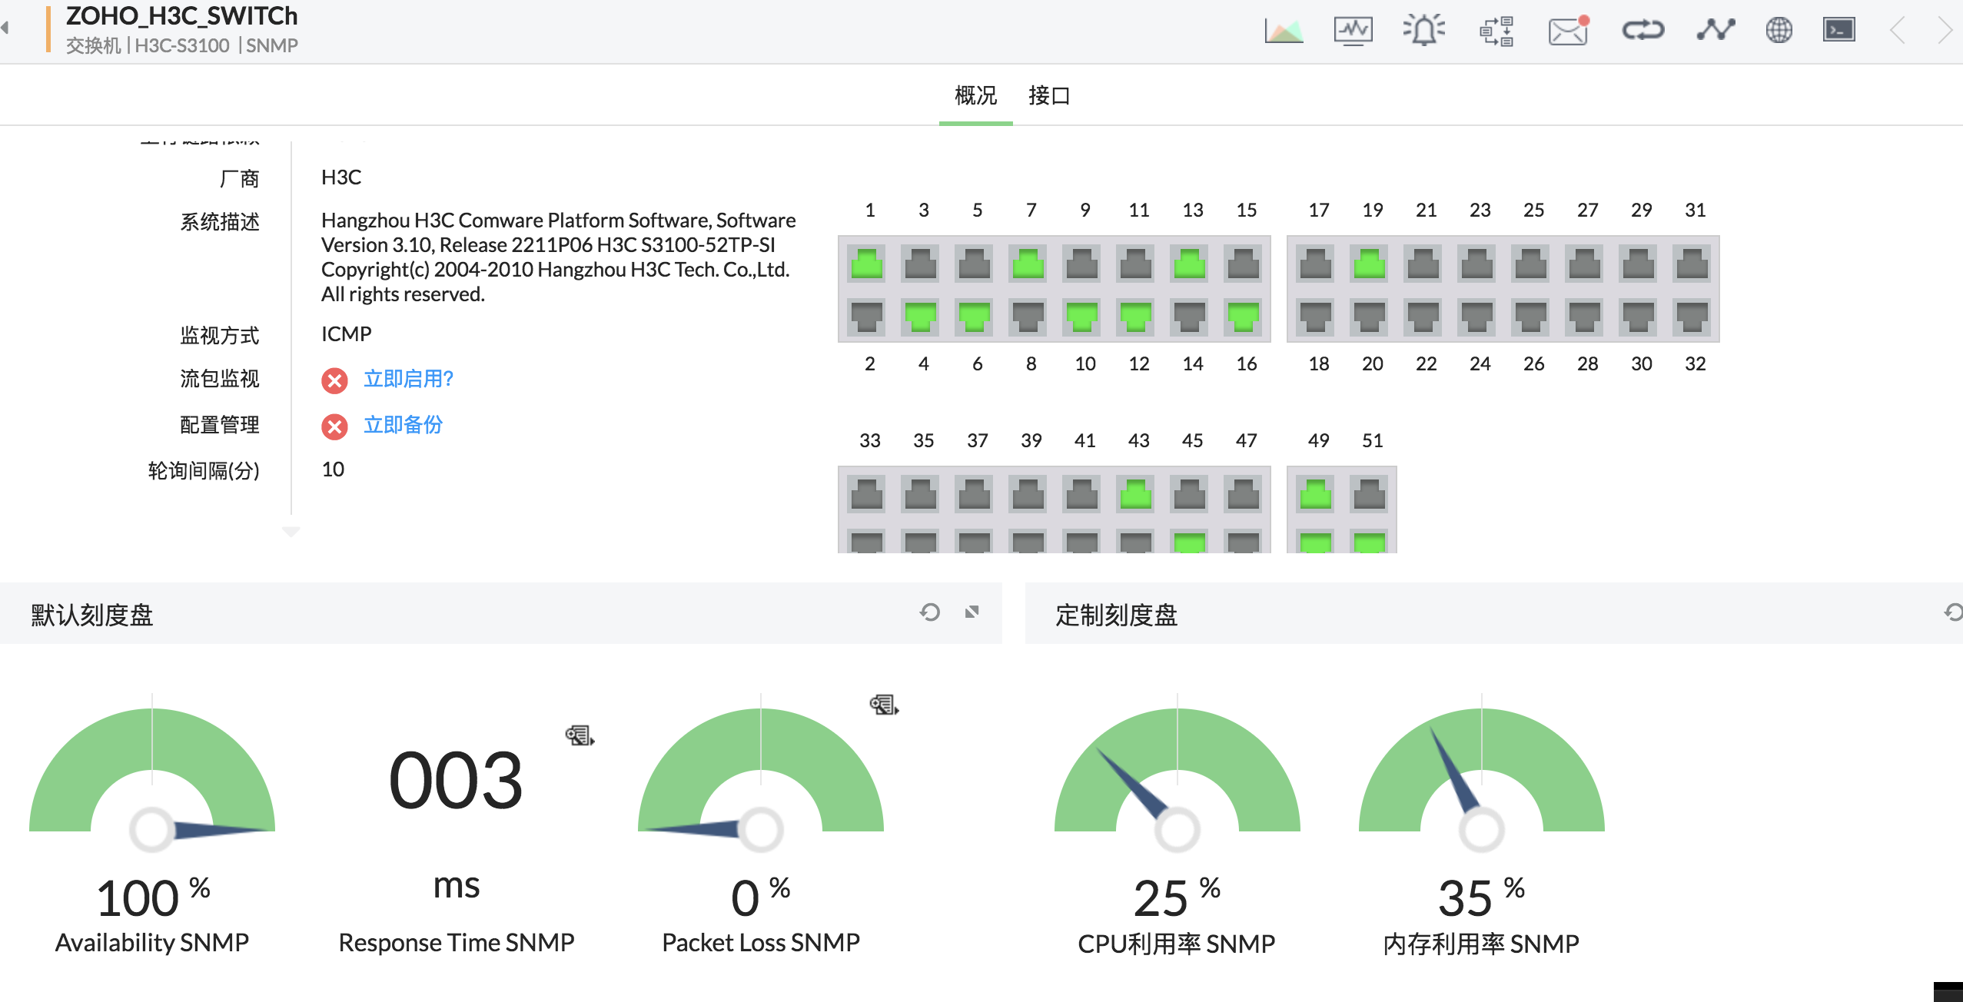Screen dimensions: 1963x1002
Task: Click the 立即备份 link
Action: click(x=403, y=425)
